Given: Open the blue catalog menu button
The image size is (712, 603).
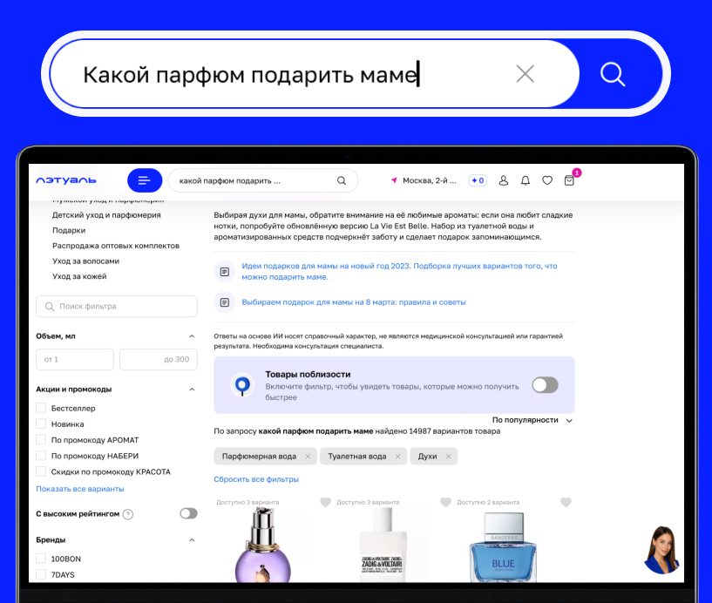Looking at the screenshot, I should 145,180.
